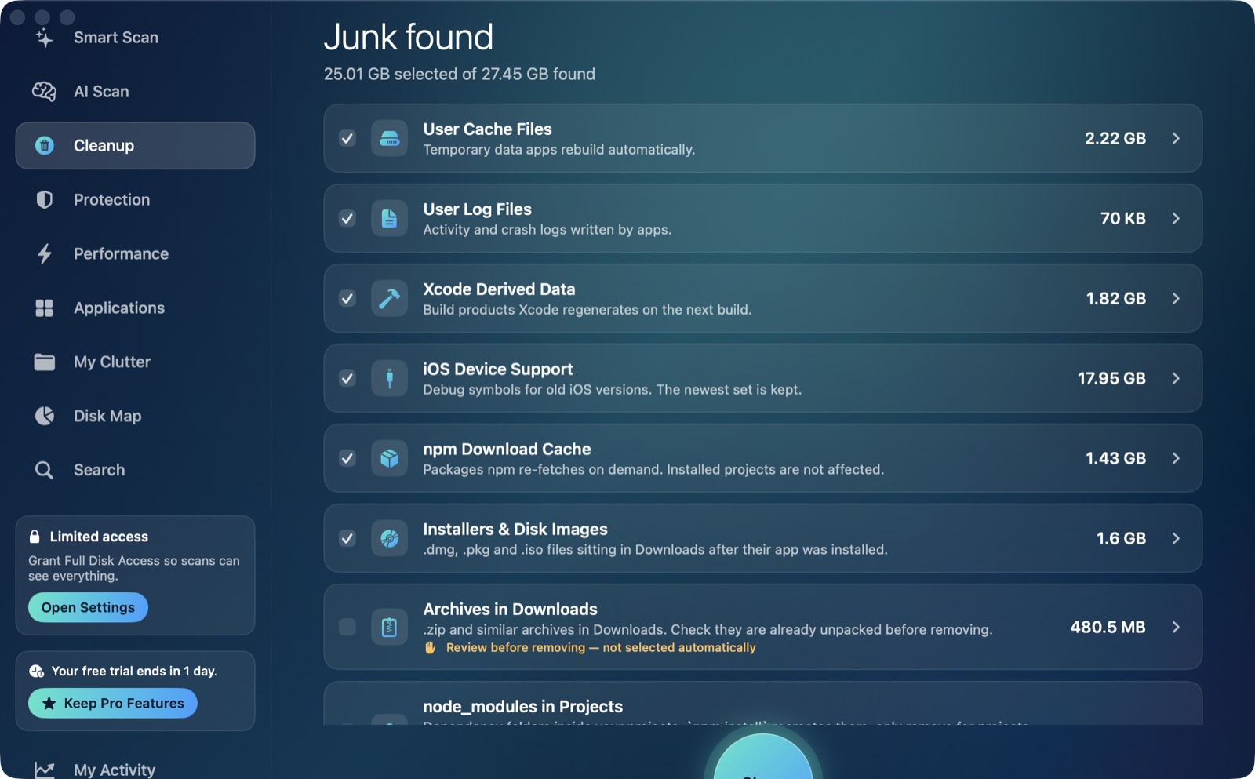Image resolution: width=1255 pixels, height=779 pixels.
Task: Go to the Search section
Action: [135, 470]
